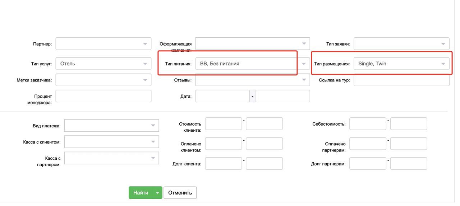Screen dimensions: 460x206
Task: Click the Найти search button
Action: 141,193
